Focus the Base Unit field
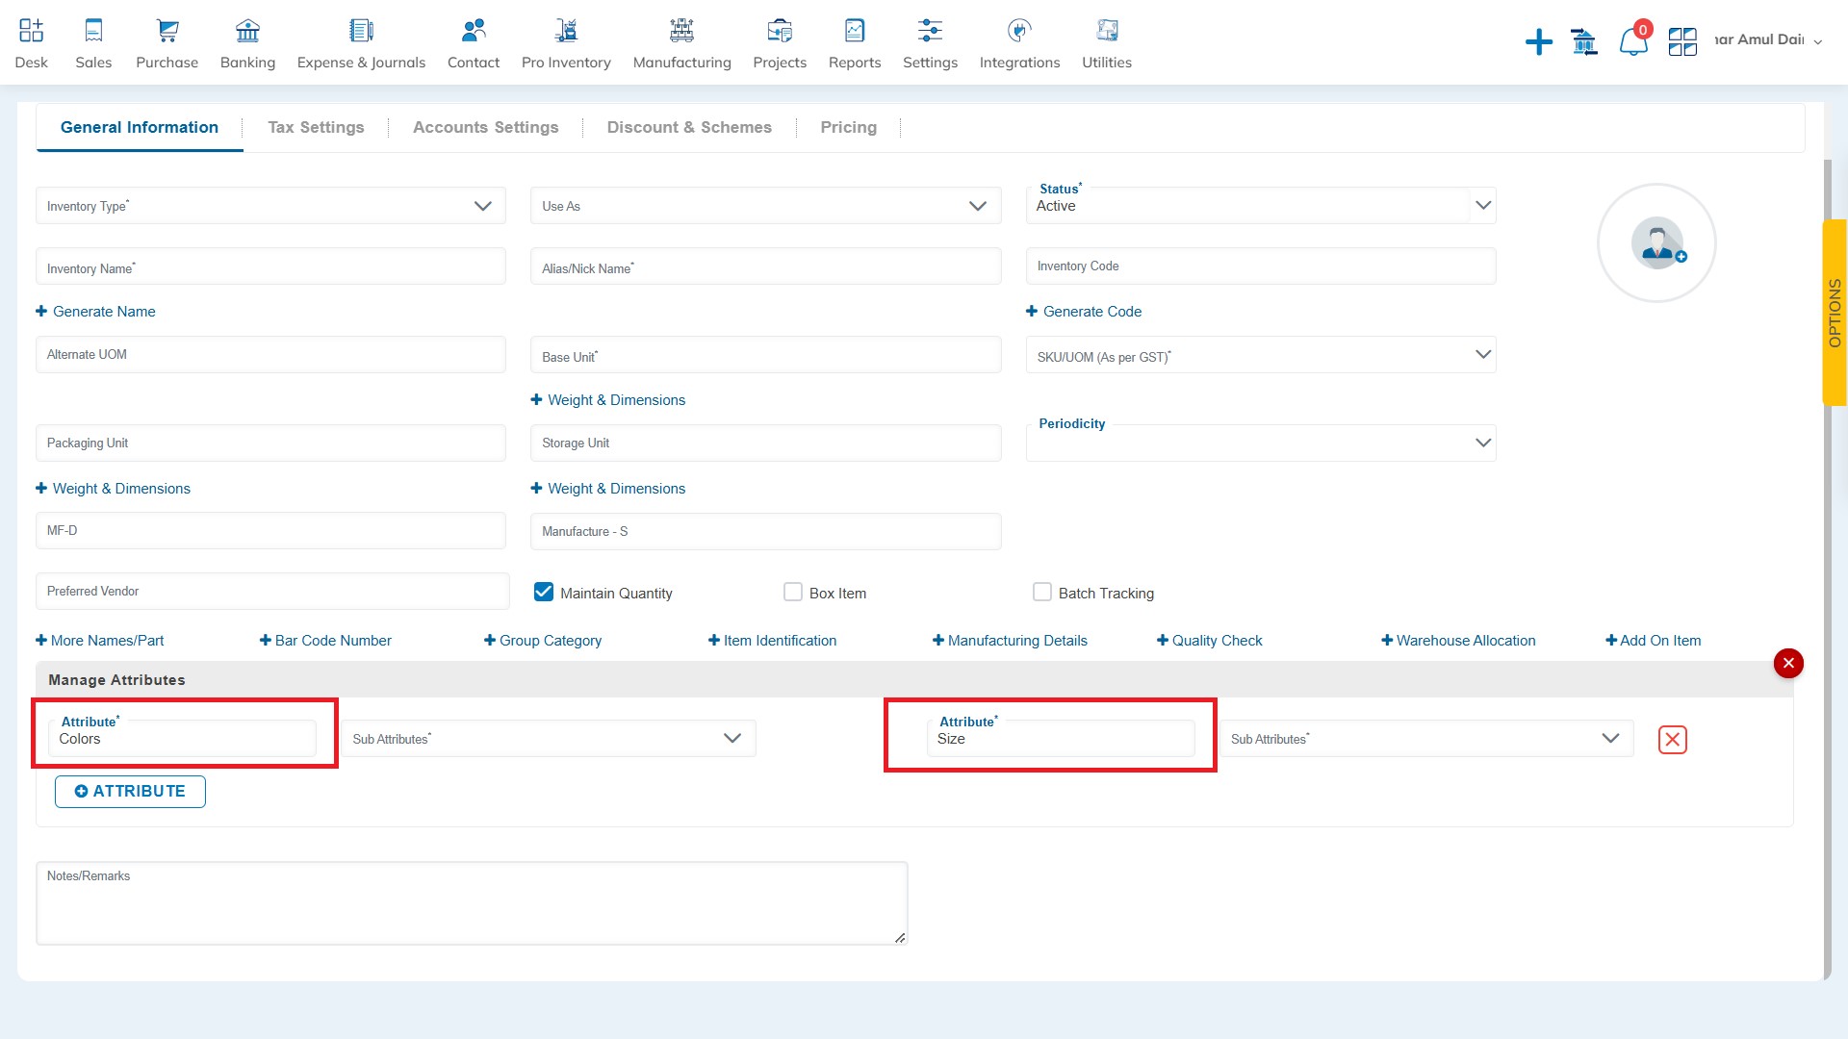The image size is (1848, 1039). [x=765, y=355]
